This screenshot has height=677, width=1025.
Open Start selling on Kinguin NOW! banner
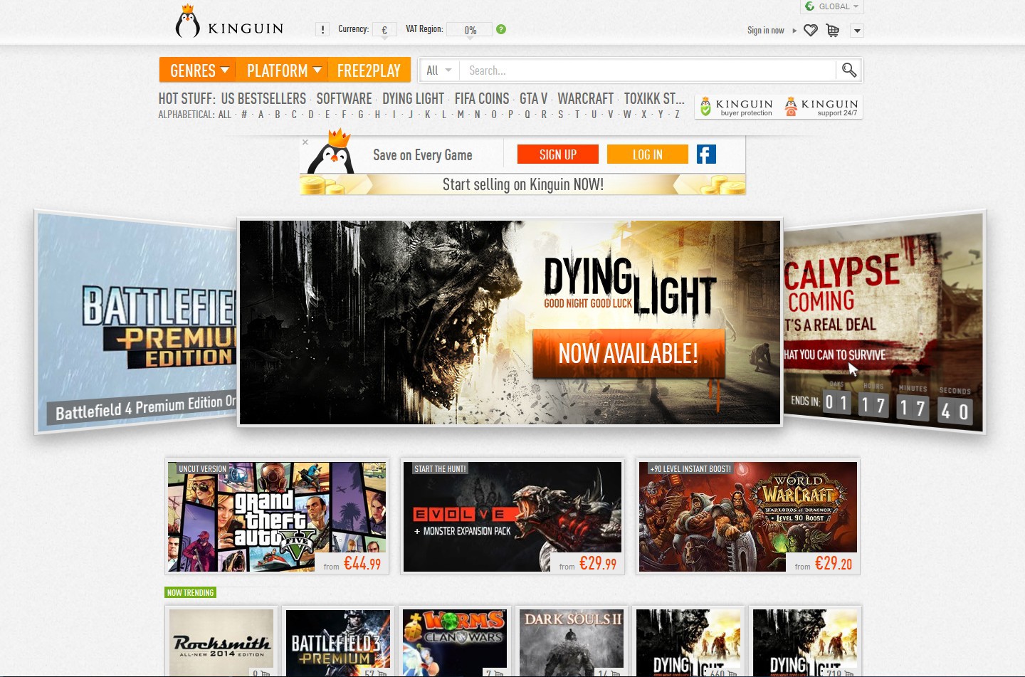[x=523, y=184]
